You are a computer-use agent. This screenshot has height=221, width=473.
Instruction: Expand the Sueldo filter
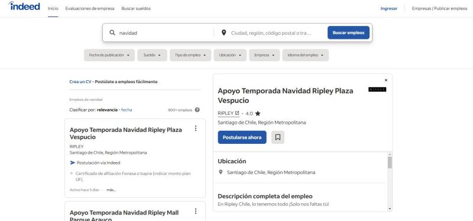pos(152,55)
